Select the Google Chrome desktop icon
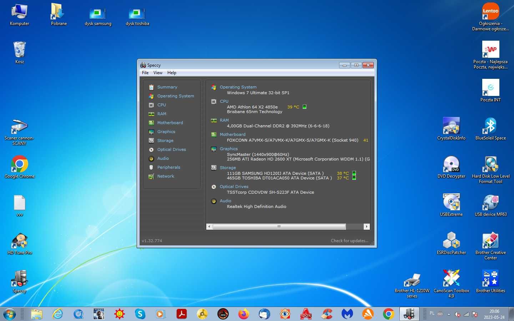Viewport: 514px width, 321px height. [20, 167]
